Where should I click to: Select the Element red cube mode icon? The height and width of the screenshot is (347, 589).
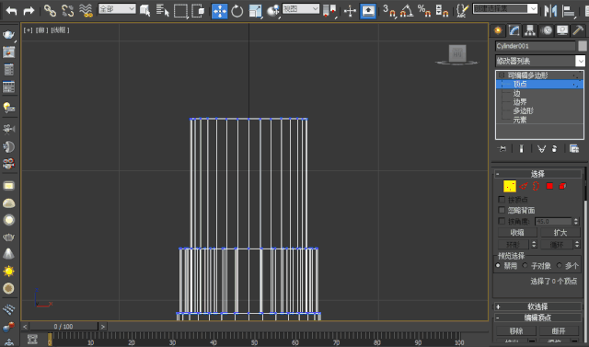(562, 186)
